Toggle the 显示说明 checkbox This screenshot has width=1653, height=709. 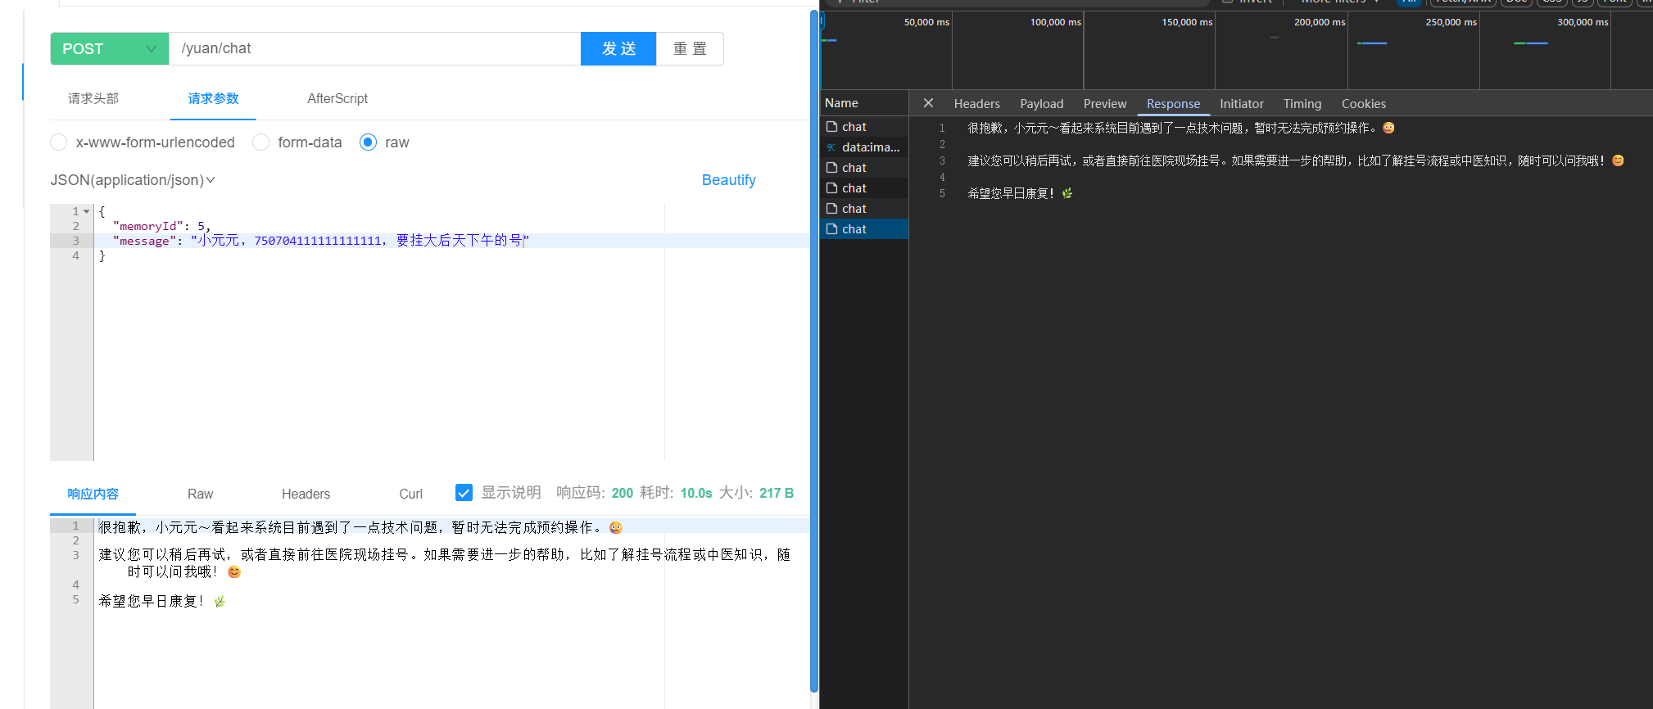pos(464,493)
